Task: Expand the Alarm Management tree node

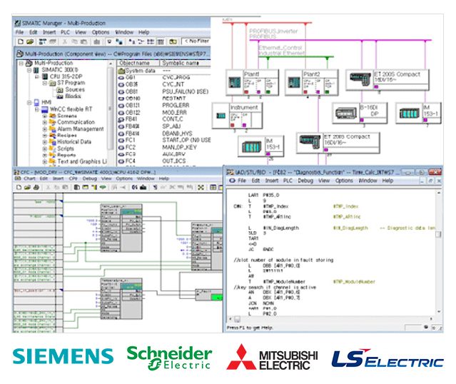Action: point(45,129)
